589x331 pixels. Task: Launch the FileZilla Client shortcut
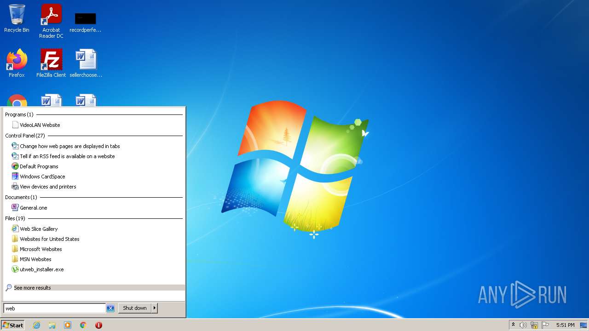click(x=51, y=63)
